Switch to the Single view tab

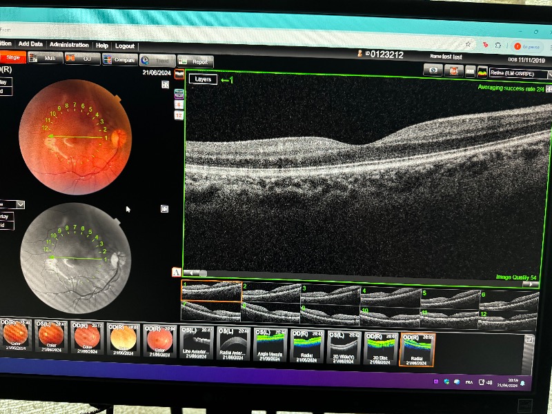pyautogui.click(x=12, y=57)
